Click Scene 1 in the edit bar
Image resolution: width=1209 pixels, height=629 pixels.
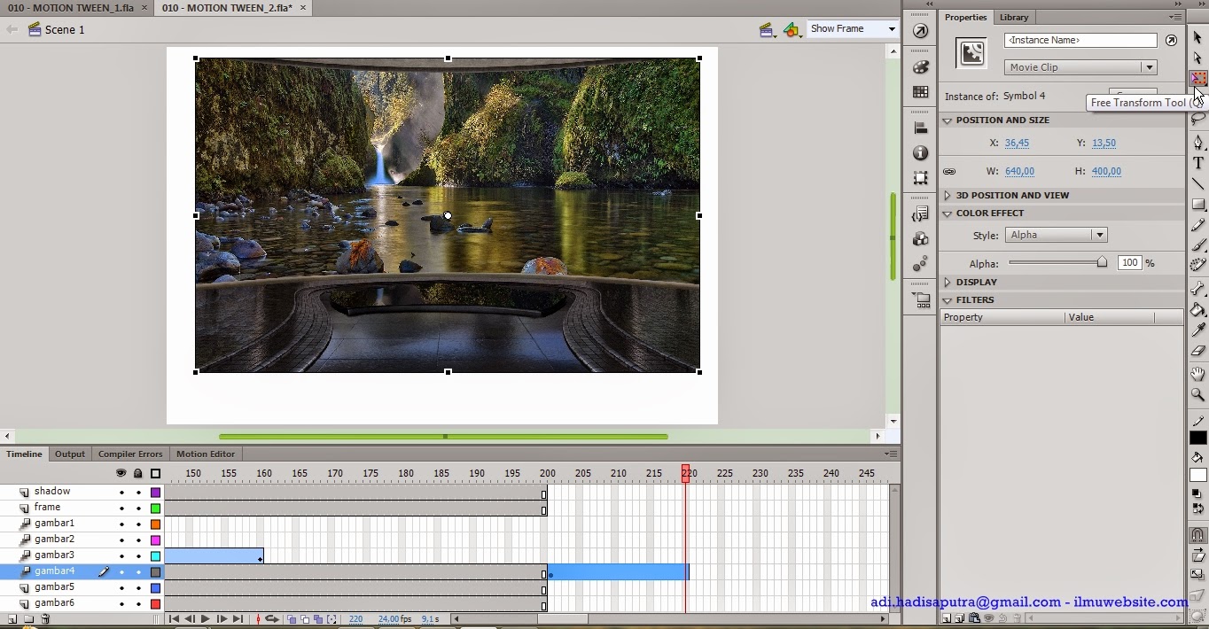(x=57, y=29)
